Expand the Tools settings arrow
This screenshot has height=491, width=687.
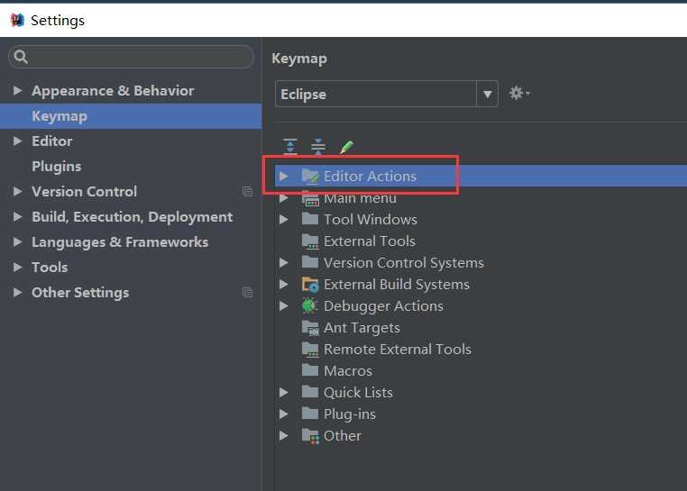click(17, 268)
